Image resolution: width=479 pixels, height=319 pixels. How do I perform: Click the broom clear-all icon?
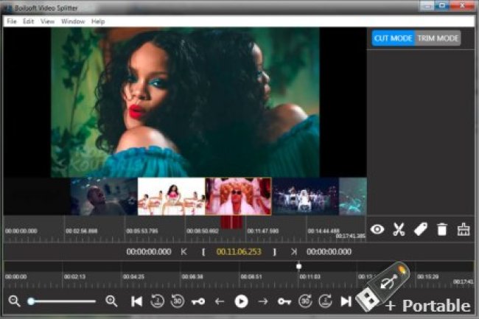tap(464, 229)
